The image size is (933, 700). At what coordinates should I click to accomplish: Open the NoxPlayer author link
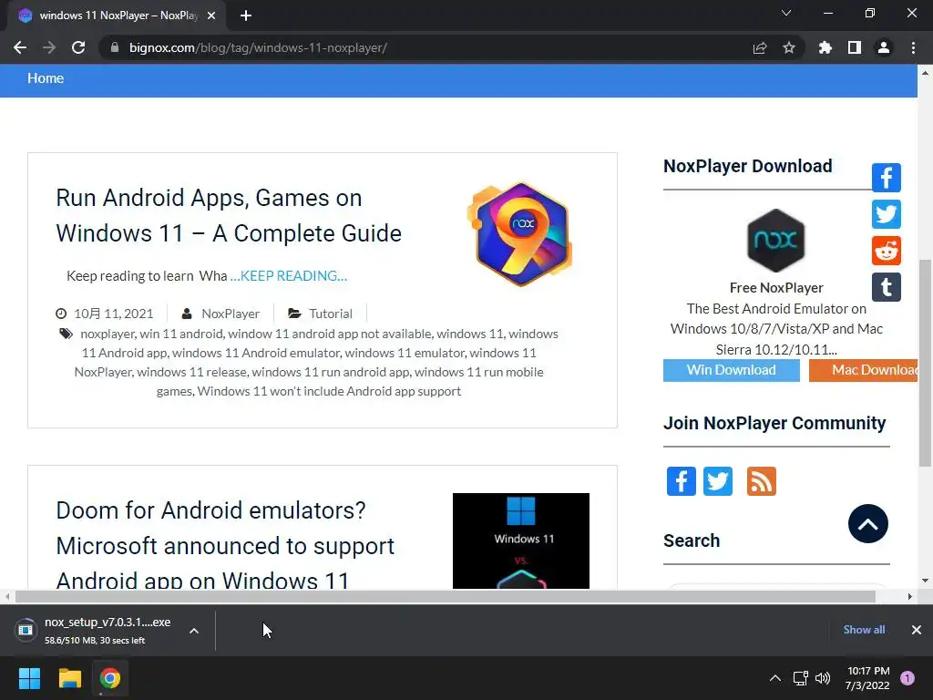tap(231, 314)
